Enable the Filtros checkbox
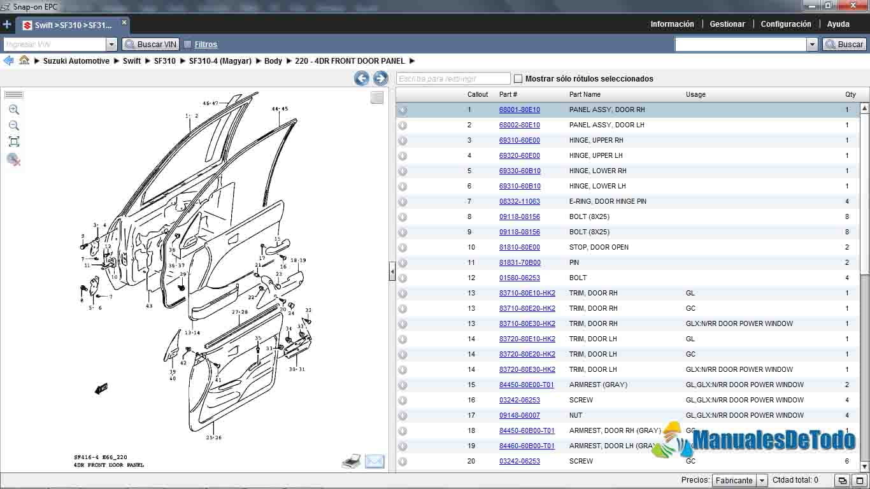Screen dimensions: 870x489 [187, 45]
